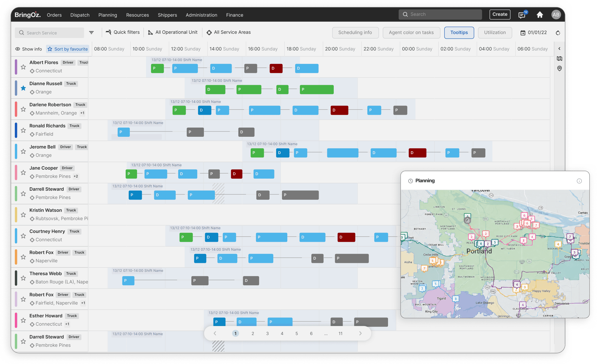Viewport: 597px width, 364px height.
Task: Click Robert Fox Naperville orange color bar
Action: coord(16,257)
